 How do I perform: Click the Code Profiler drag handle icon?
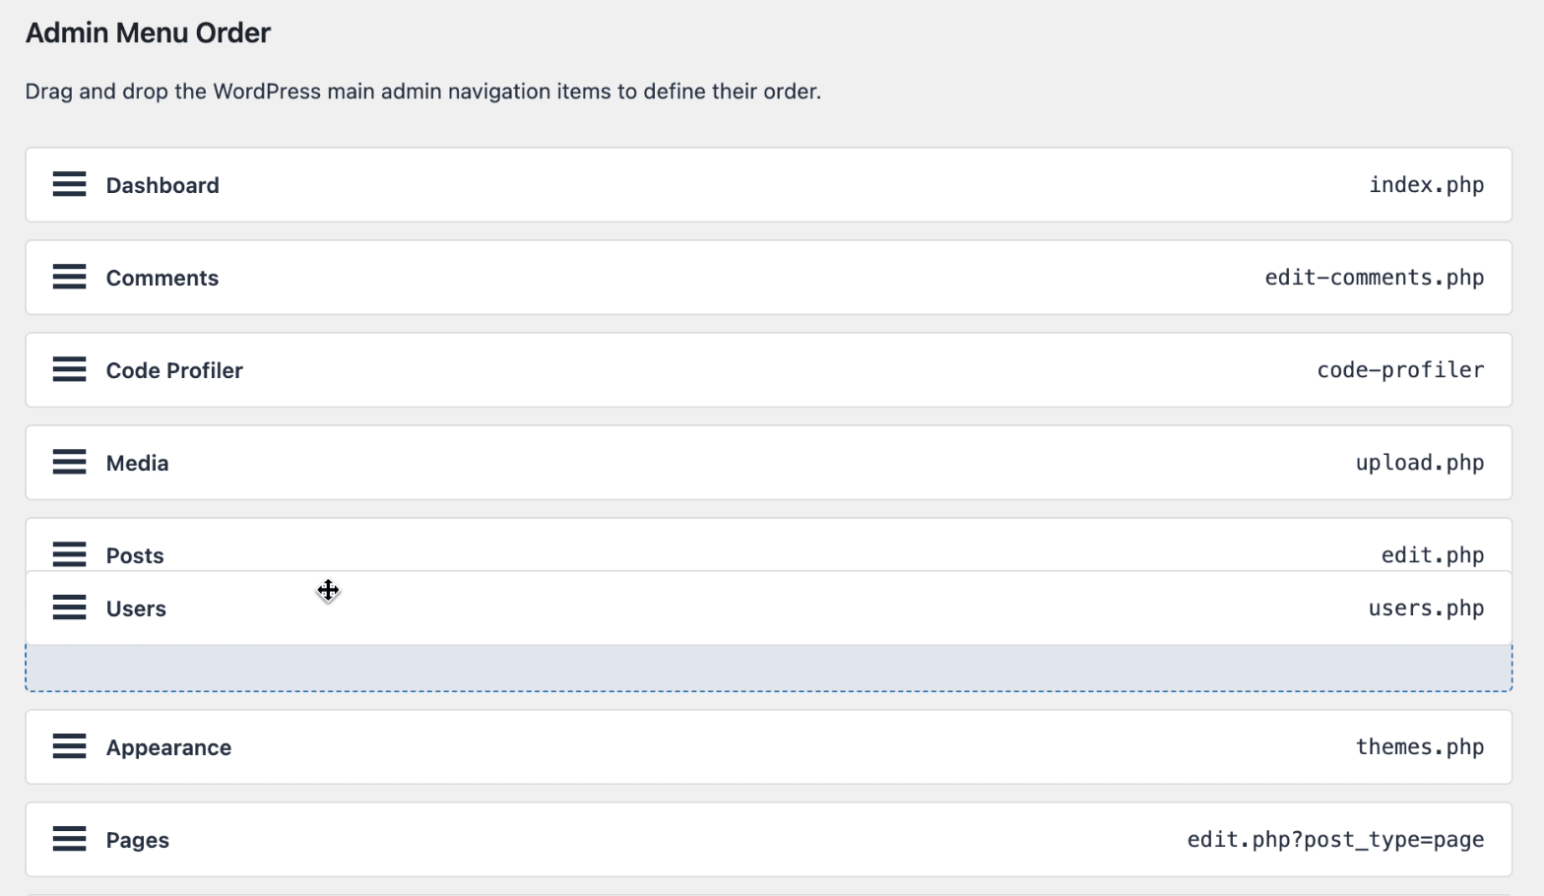[69, 369]
